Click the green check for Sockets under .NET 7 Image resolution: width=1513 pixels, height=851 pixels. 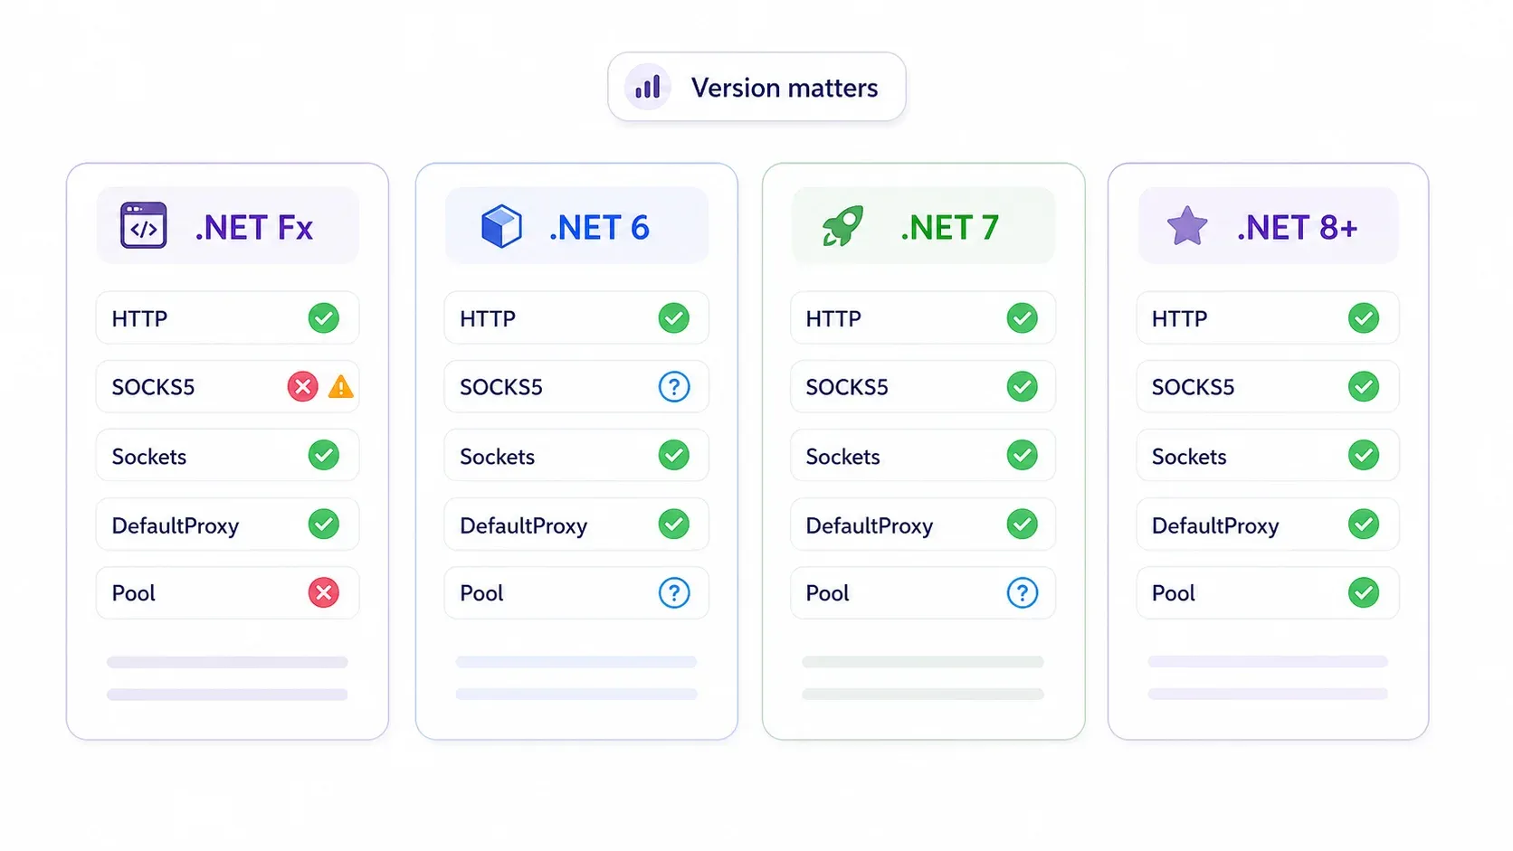click(x=1023, y=455)
